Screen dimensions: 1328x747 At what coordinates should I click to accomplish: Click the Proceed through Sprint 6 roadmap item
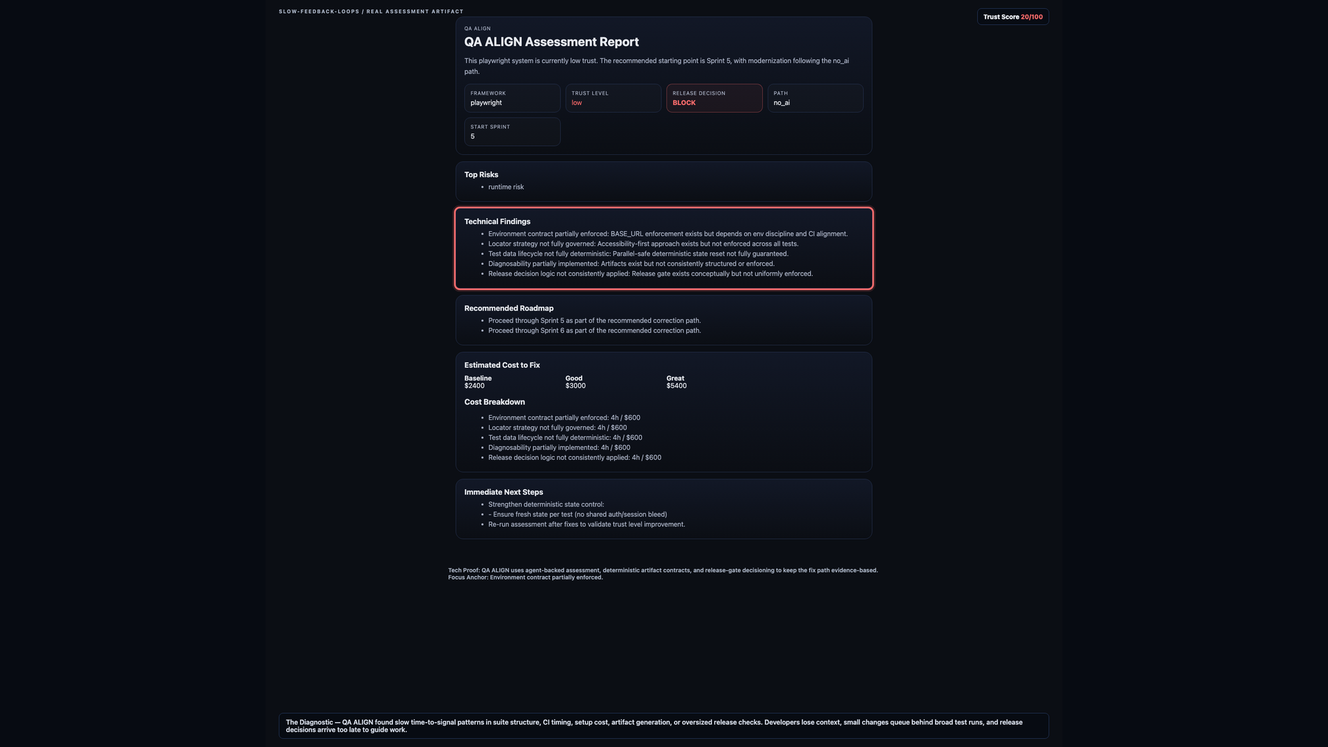point(594,331)
